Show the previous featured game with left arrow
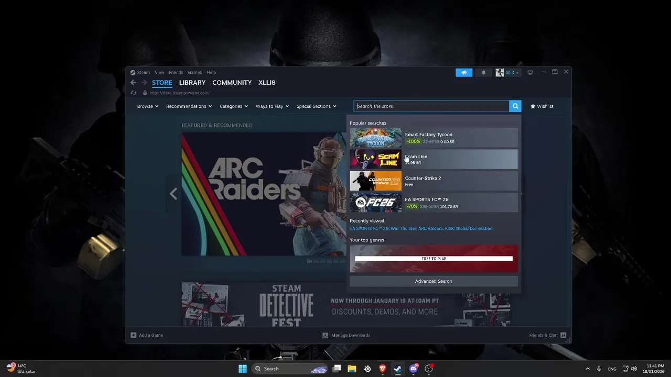Viewport: 671px width, 377px height. coord(174,194)
